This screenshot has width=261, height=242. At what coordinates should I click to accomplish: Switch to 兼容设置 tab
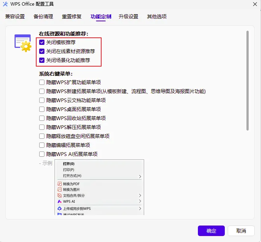tap(15, 16)
